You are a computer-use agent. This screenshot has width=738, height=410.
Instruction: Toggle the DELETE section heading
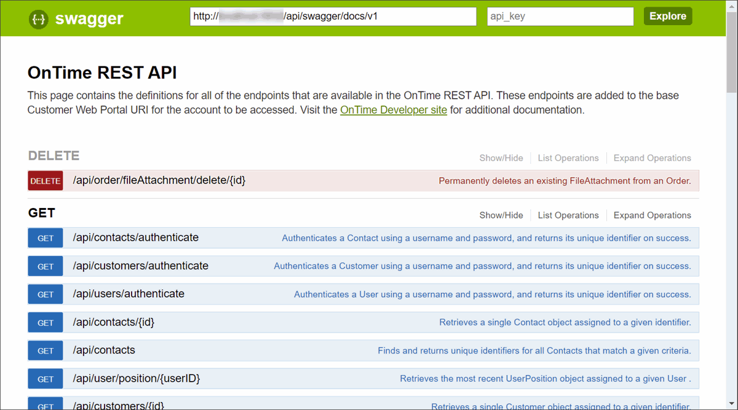pyautogui.click(x=54, y=156)
